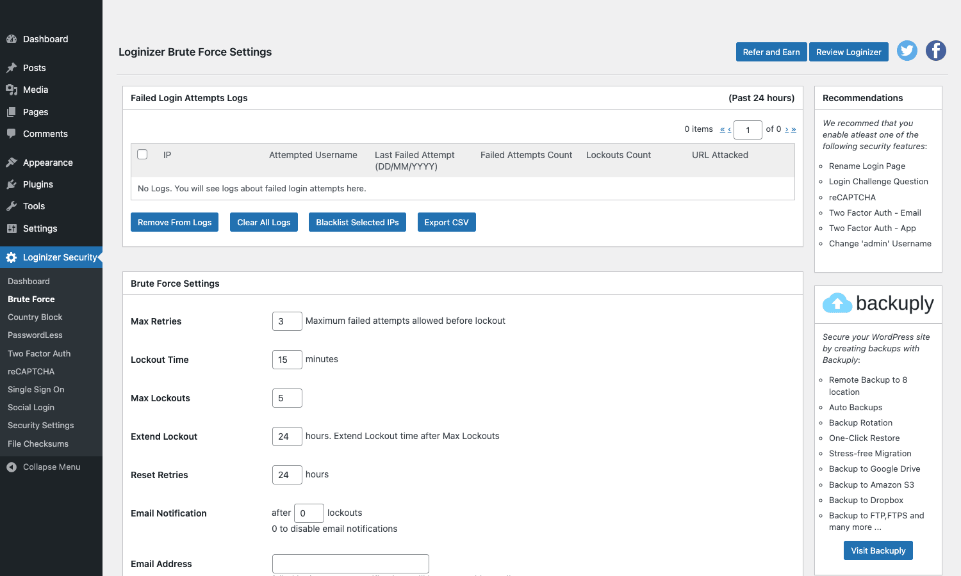Go to first page of logs

coord(722,129)
